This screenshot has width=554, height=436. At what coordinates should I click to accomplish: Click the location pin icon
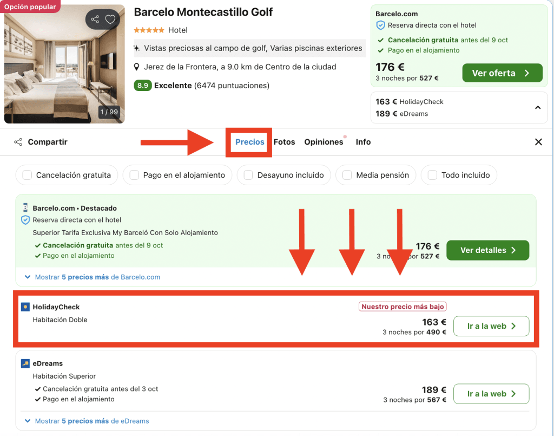[137, 67]
